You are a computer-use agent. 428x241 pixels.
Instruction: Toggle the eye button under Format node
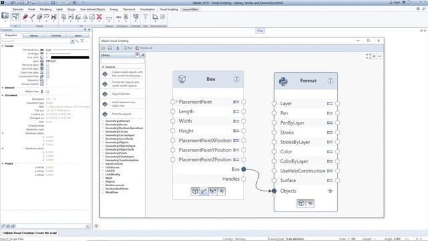click(x=310, y=204)
